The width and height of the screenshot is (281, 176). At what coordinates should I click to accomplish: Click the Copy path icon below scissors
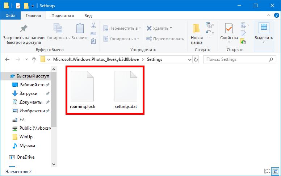pos(93,34)
